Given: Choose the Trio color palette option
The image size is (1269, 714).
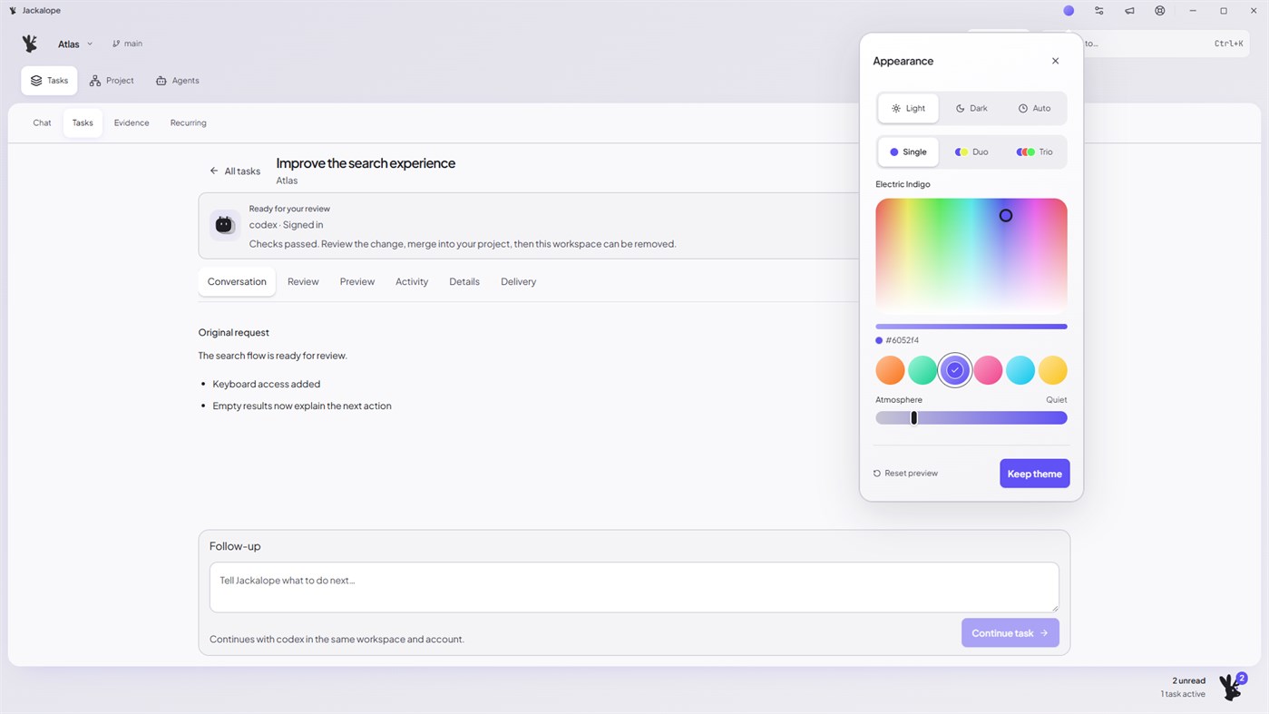Looking at the screenshot, I should coord(1034,152).
